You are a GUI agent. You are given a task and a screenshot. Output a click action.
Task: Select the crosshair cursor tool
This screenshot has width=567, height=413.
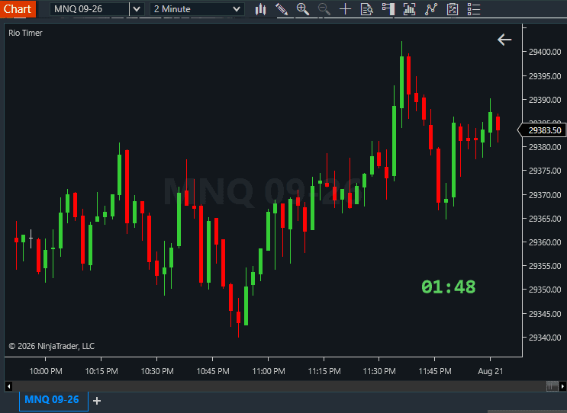pos(346,9)
